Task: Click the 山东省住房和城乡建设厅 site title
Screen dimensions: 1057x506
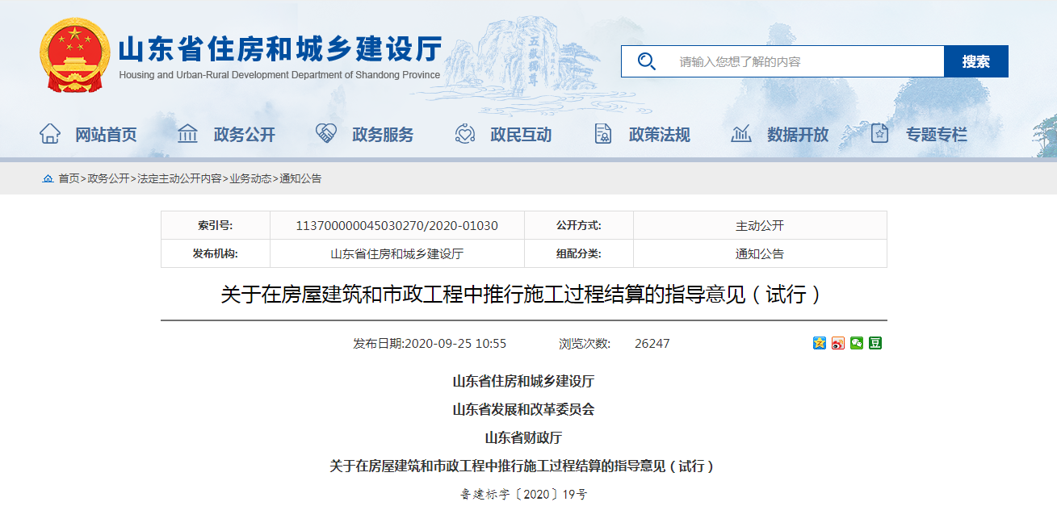Action: [279, 50]
